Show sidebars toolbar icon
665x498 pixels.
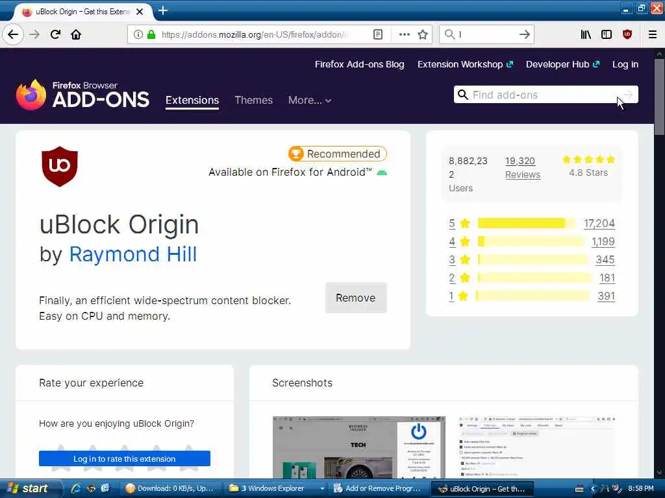pos(607,34)
